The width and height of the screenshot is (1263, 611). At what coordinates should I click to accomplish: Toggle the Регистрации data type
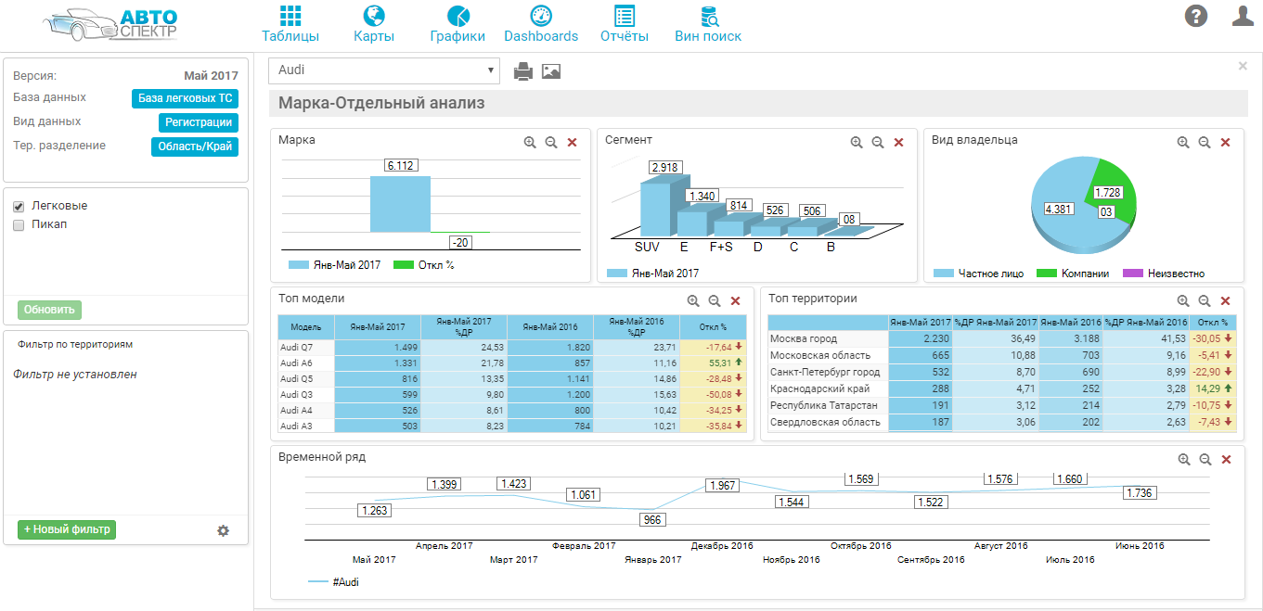pos(197,121)
